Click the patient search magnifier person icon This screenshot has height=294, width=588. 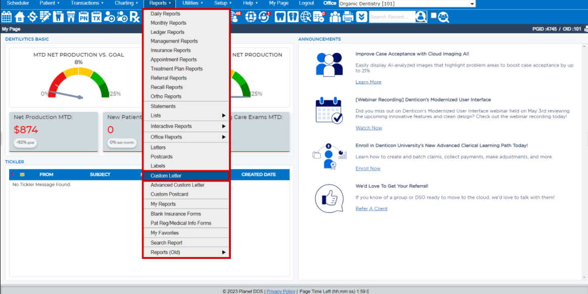[421, 17]
